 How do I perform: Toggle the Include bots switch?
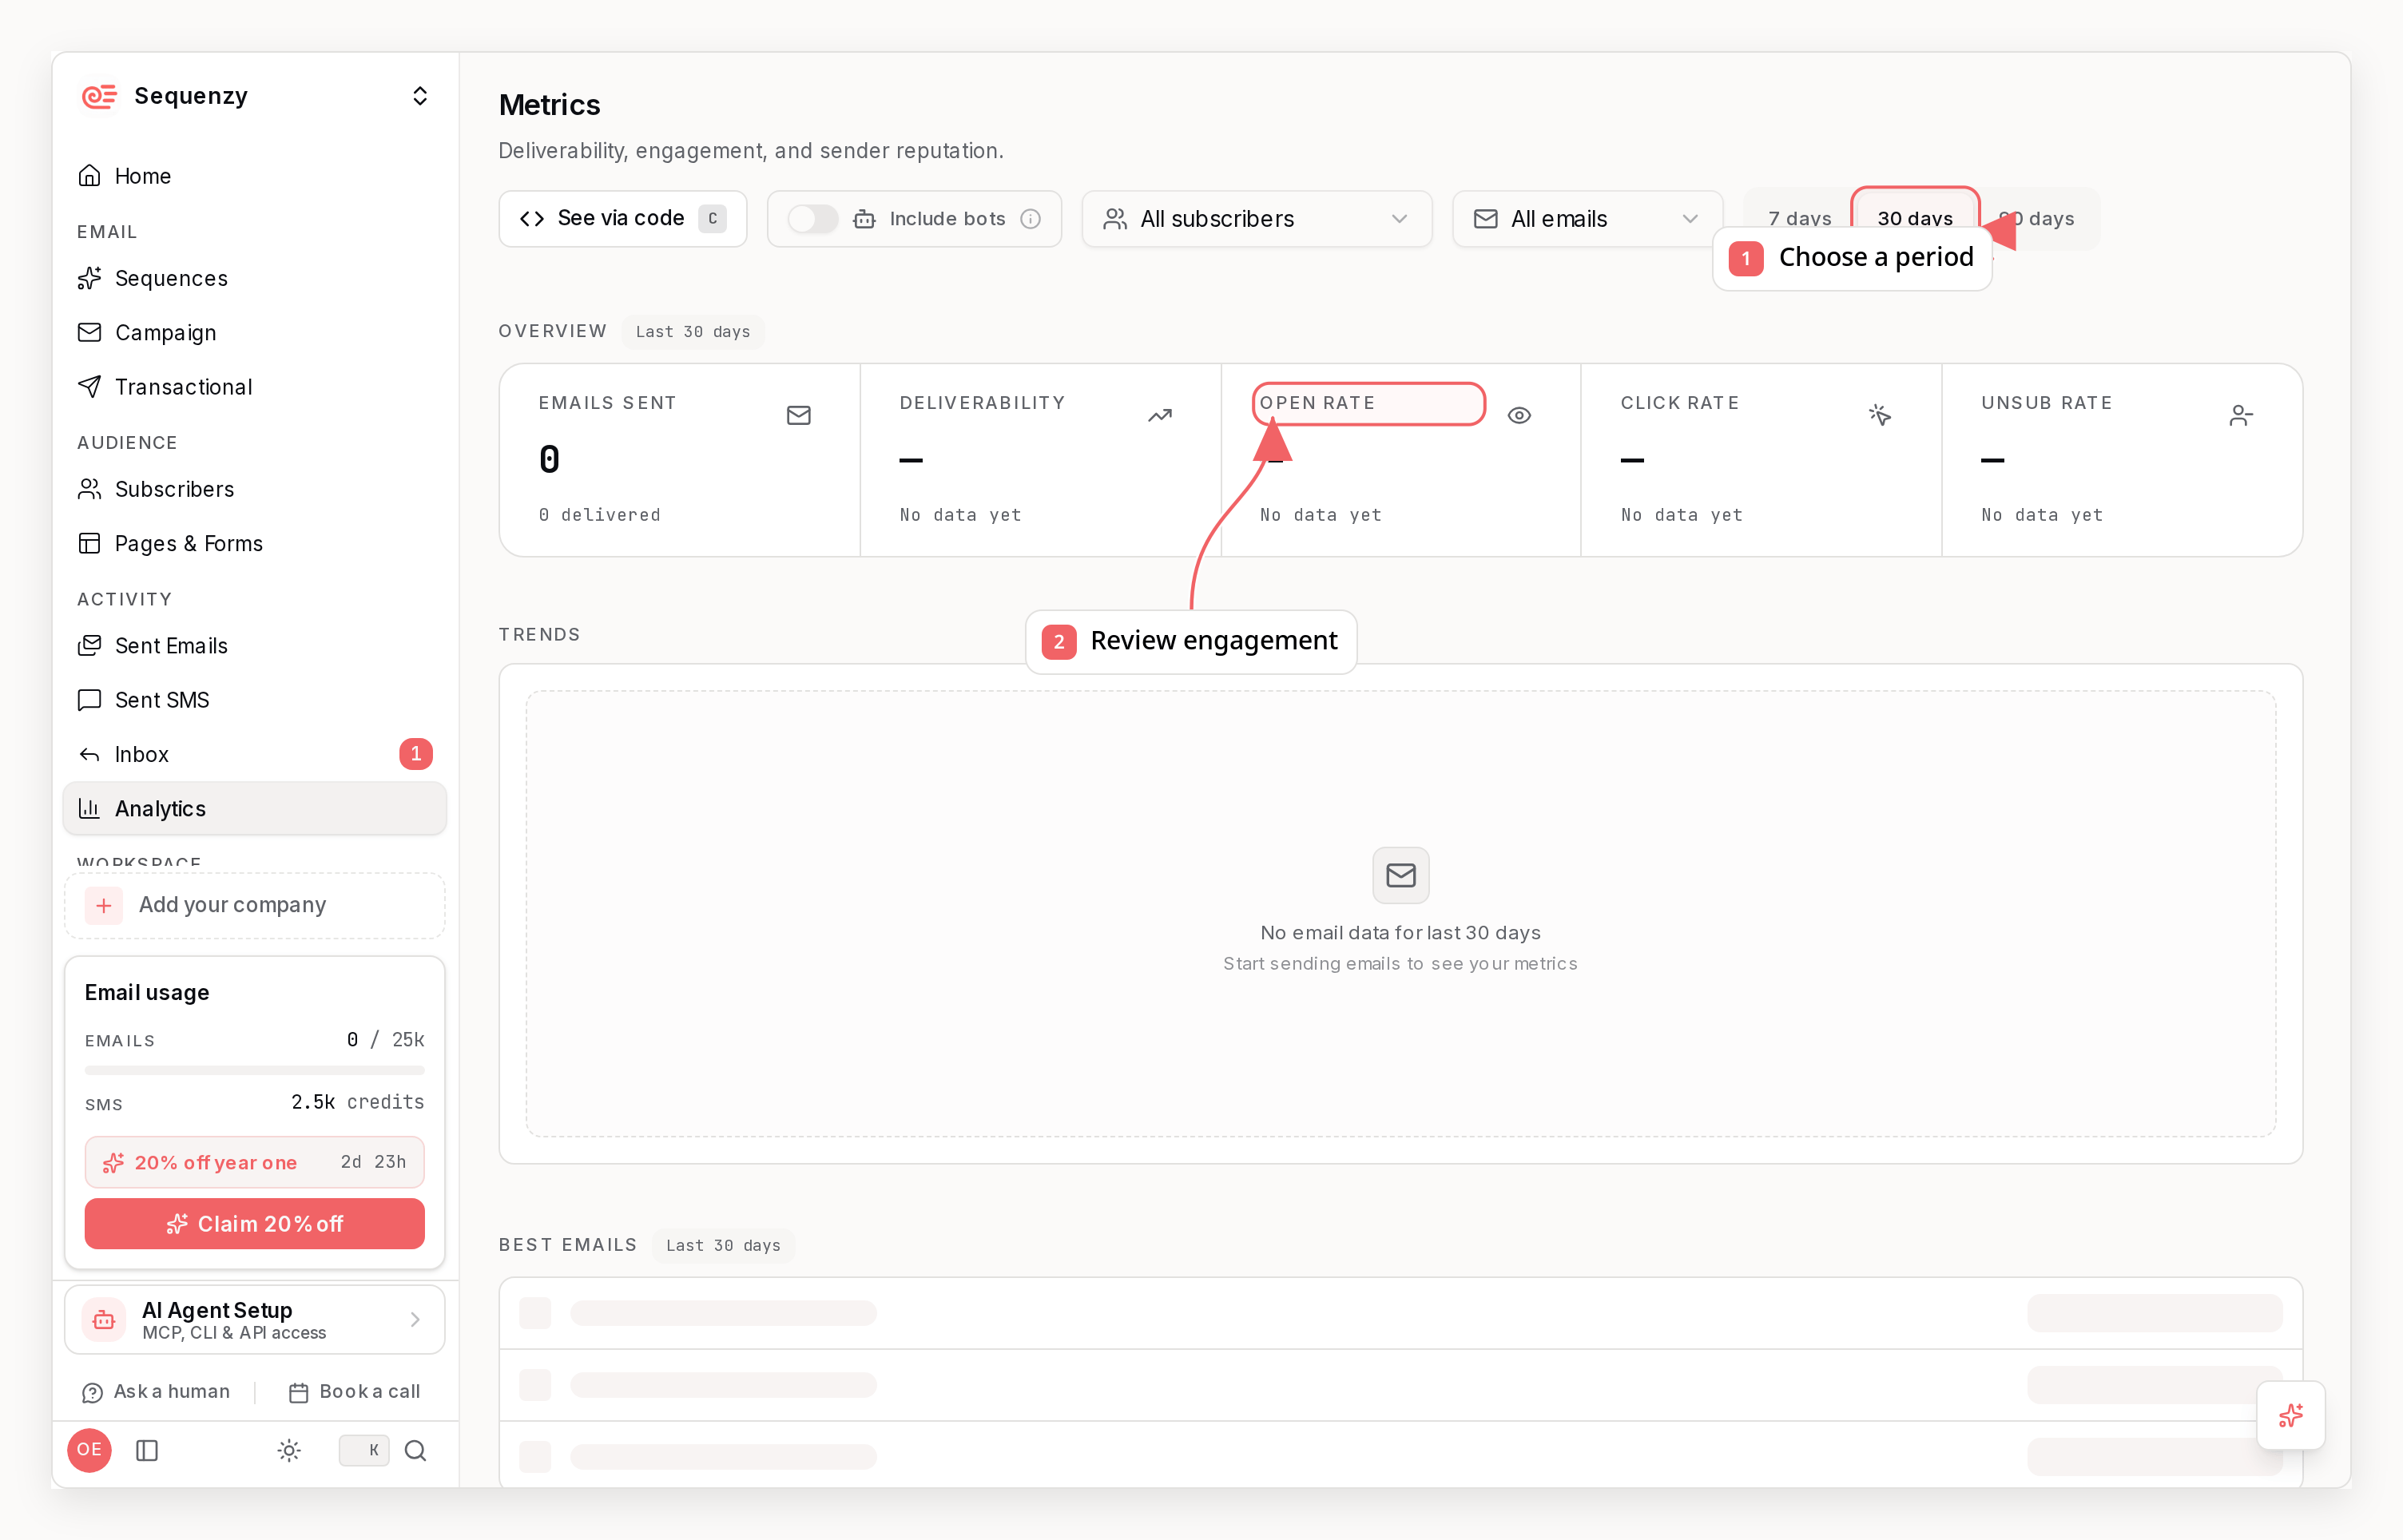click(x=812, y=219)
